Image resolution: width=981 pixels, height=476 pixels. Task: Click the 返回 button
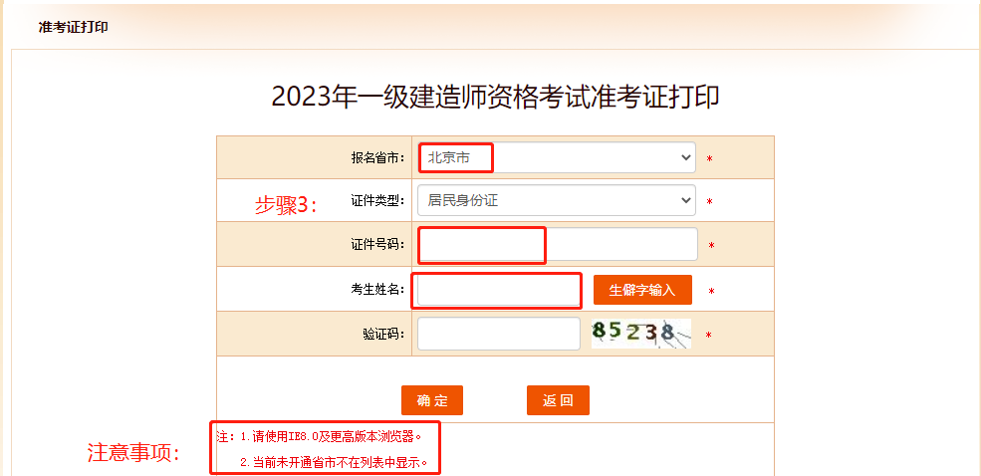pos(558,400)
